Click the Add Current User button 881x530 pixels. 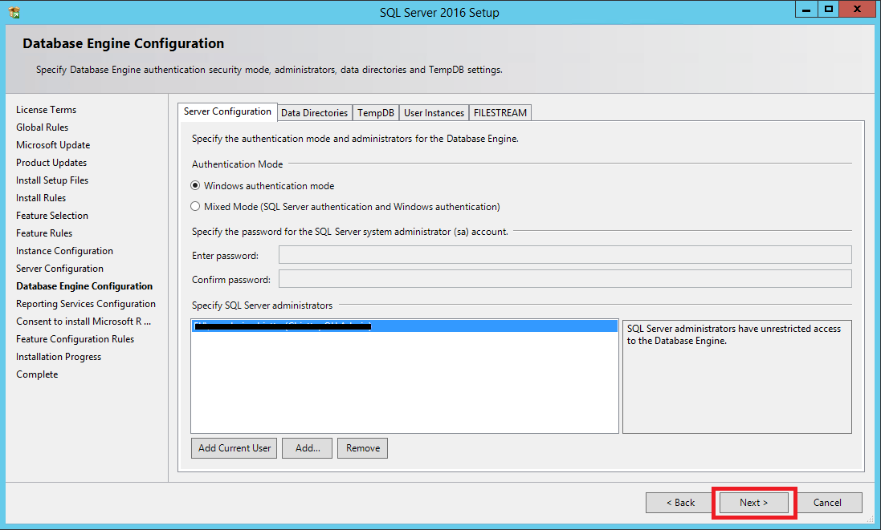[x=235, y=448]
